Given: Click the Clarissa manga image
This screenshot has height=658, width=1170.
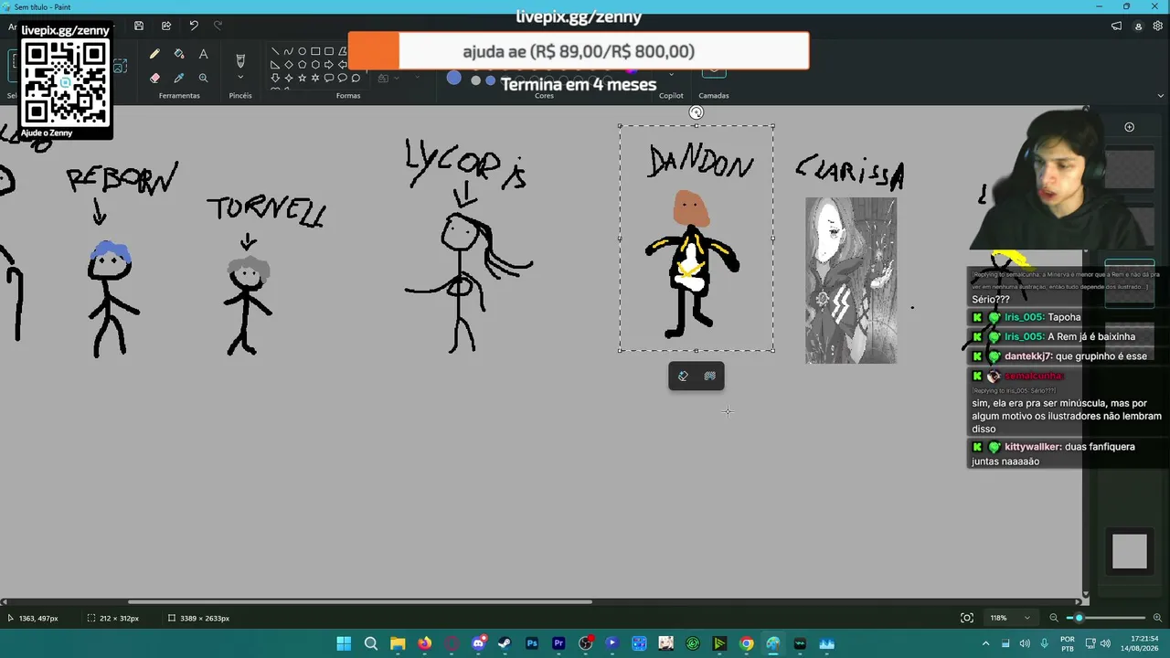Looking at the screenshot, I should tap(851, 281).
